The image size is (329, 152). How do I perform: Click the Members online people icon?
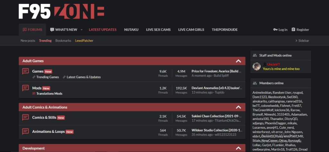[x=255, y=83]
